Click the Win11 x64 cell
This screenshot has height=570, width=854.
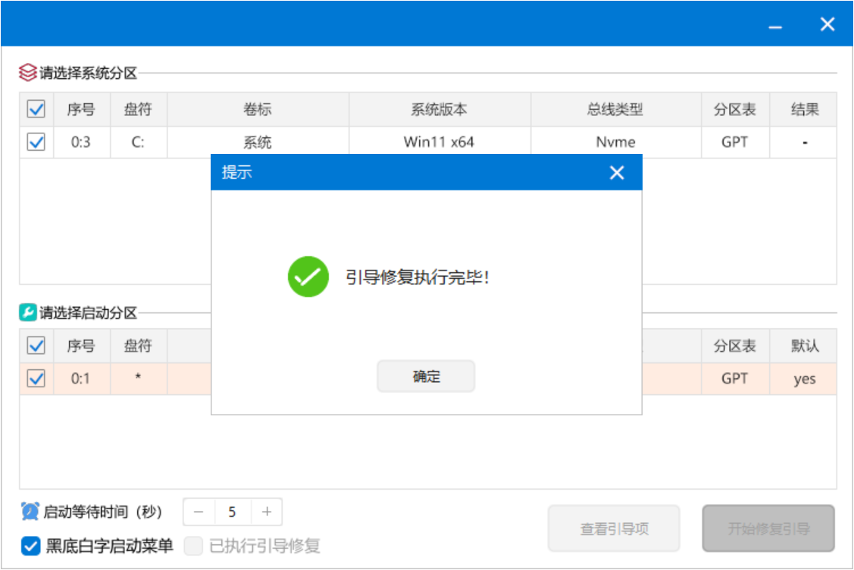click(x=440, y=142)
